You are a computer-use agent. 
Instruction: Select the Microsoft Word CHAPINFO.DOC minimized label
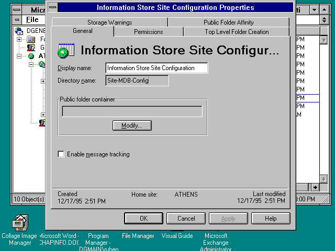(x=59, y=239)
